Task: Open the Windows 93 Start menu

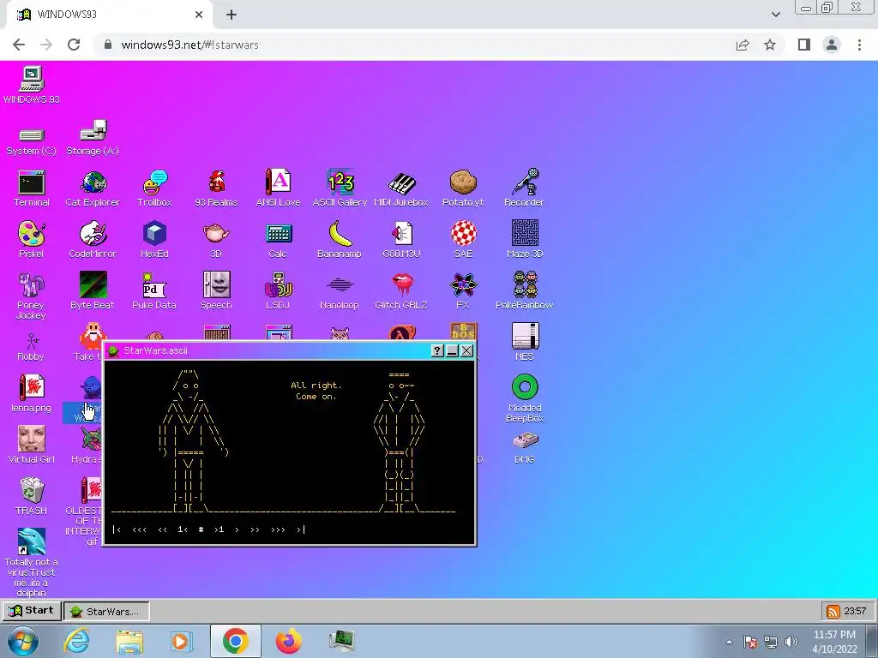Action: (32, 610)
